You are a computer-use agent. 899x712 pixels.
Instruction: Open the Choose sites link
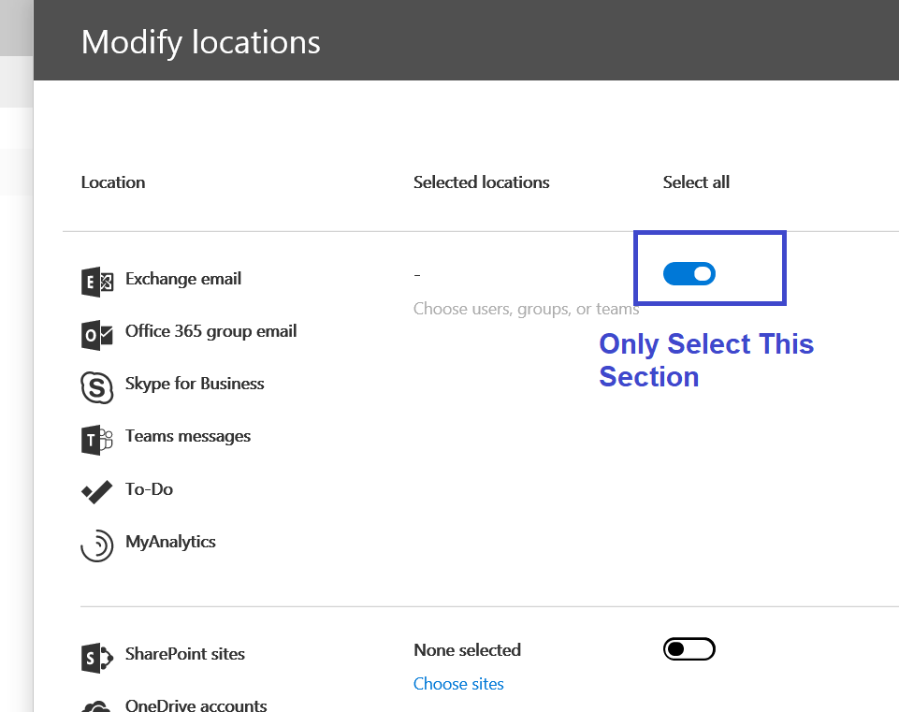pos(458,683)
